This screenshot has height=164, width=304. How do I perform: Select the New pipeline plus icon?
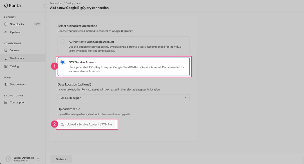[6, 24]
